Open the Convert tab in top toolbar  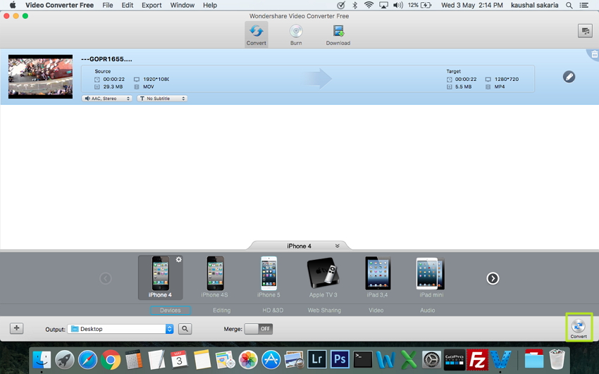point(256,35)
